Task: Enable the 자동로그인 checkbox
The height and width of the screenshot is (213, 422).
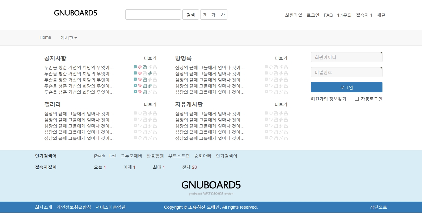Action: tap(357, 99)
